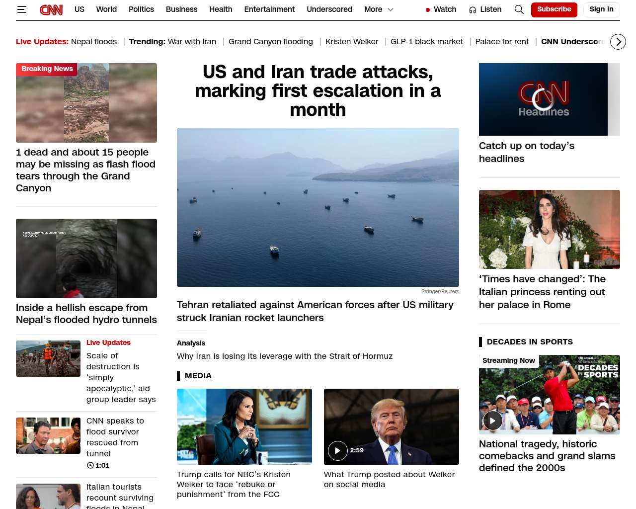Open Nepal floods live updates link

coord(94,42)
